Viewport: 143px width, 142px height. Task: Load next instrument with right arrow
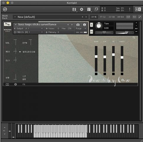point(72,25)
